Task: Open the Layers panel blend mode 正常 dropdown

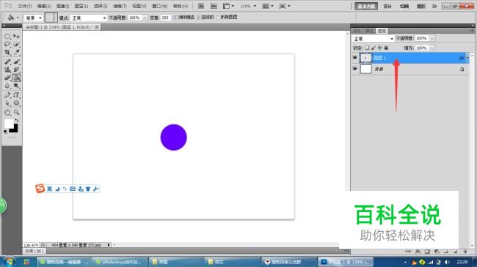Action: [x=373, y=39]
